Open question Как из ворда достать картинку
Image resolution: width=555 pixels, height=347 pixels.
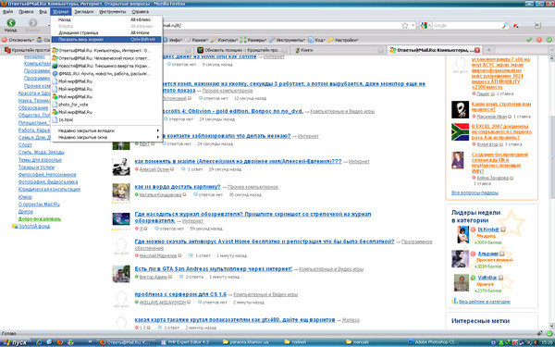[x=178, y=187]
